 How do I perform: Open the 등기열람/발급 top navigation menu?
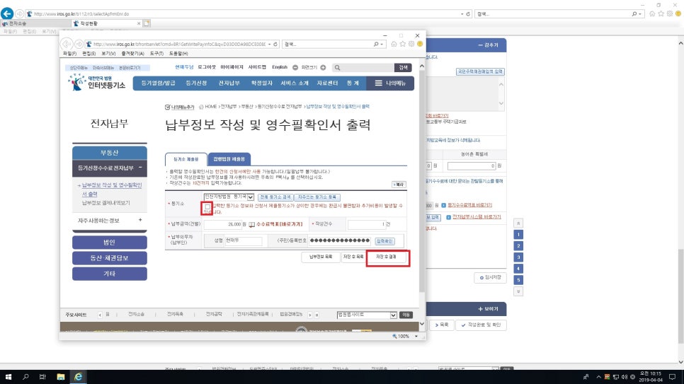click(159, 83)
